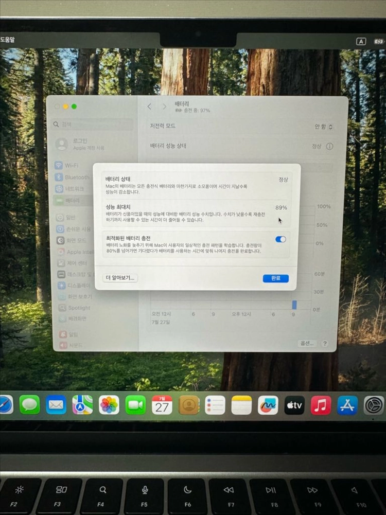This screenshot has height=515, width=386.
Task: Open Calendar showing 27 in the Dock
Action: tap(162, 405)
